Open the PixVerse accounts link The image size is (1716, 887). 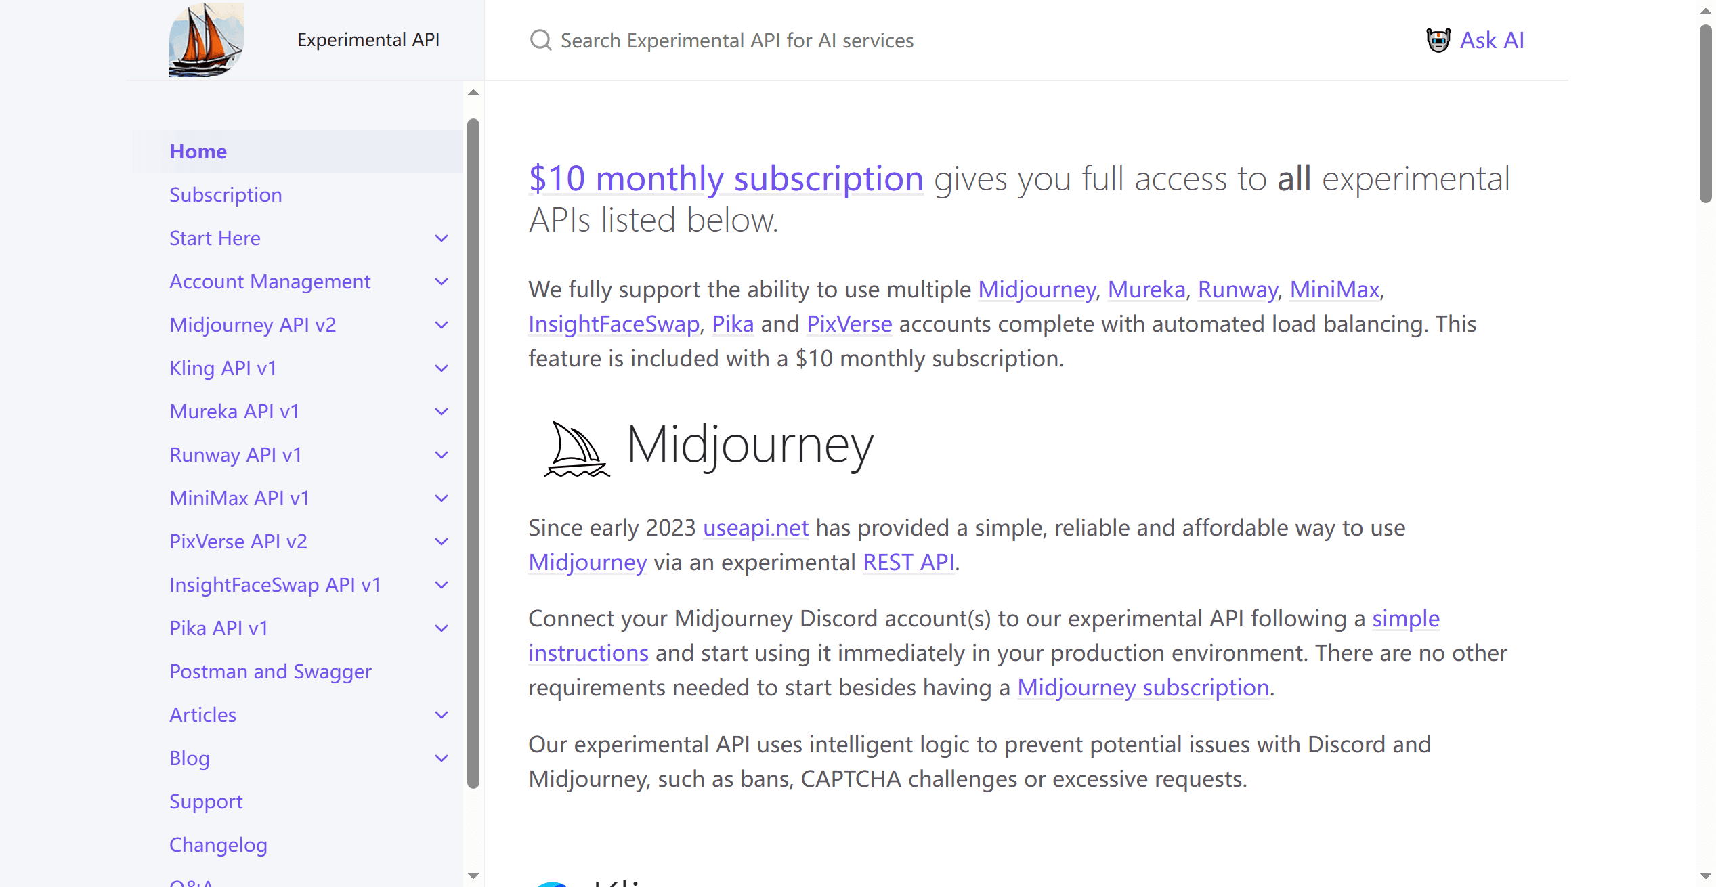tap(849, 324)
